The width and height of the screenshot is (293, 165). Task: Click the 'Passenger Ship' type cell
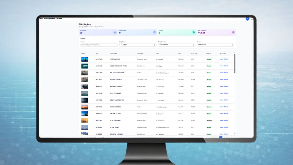click(x=142, y=114)
